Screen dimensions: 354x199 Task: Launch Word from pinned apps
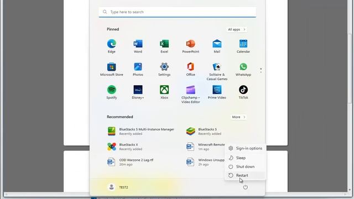point(138,46)
